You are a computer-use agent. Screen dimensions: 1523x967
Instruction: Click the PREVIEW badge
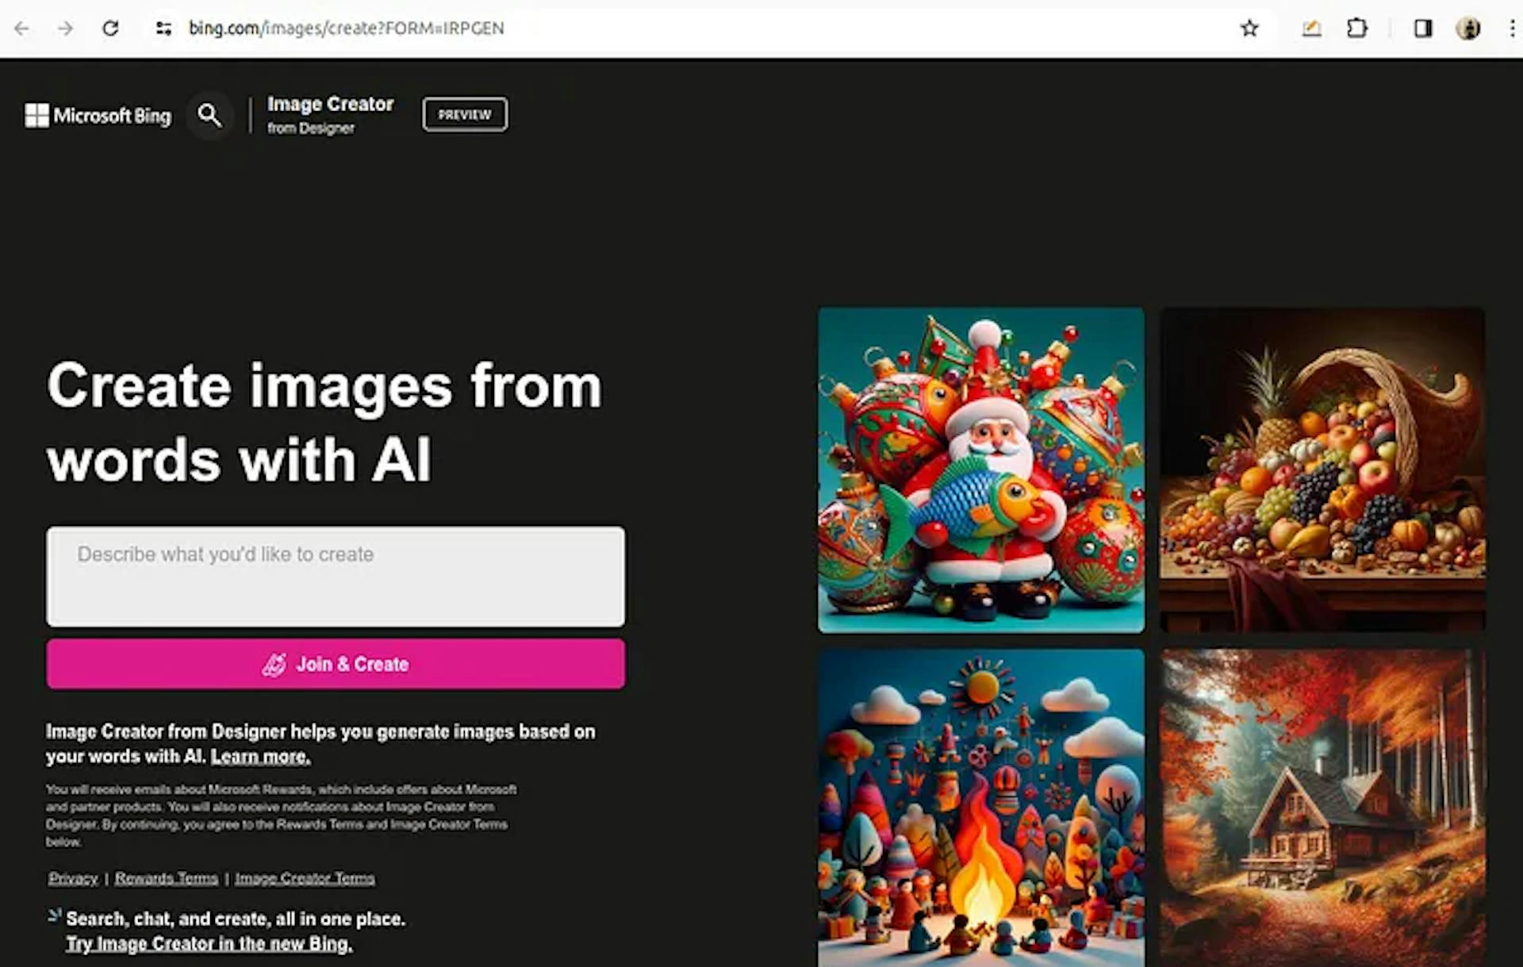point(464,113)
